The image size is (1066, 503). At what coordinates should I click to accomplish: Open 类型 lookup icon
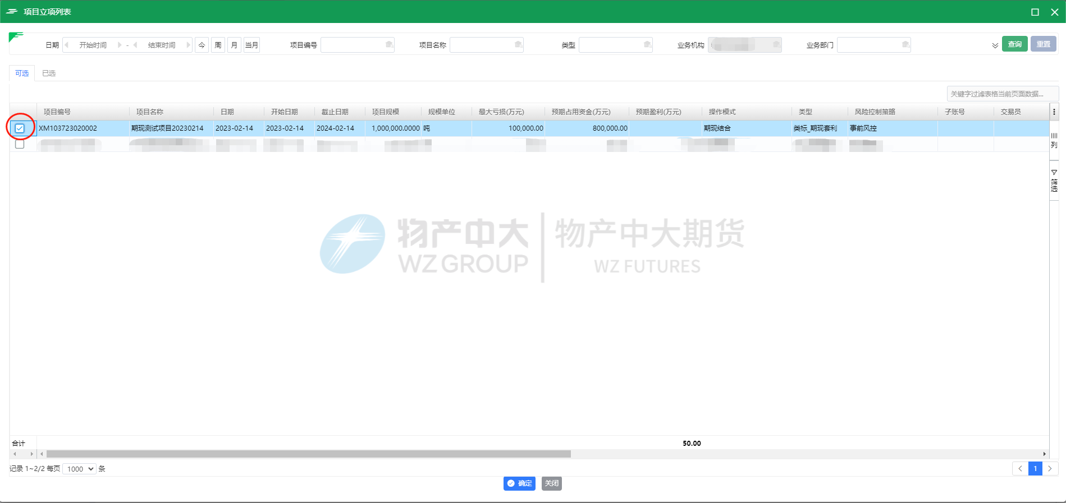pyautogui.click(x=647, y=44)
